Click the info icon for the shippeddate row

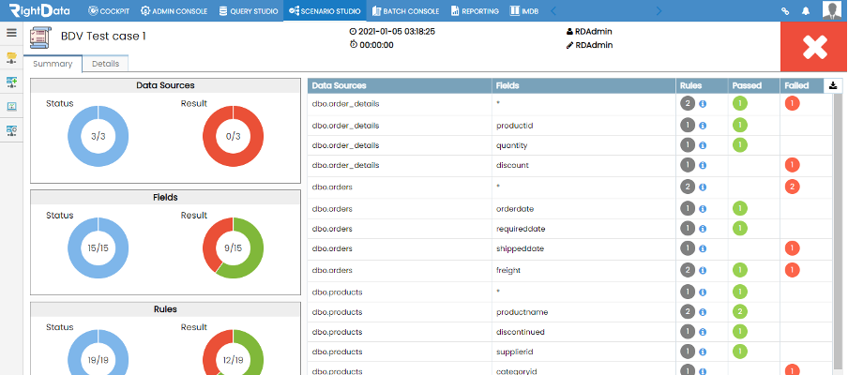[703, 248]
